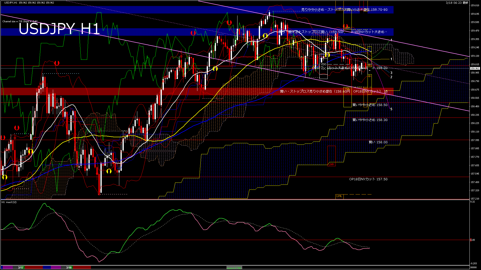Select the LWL last-week-low label

pyautogui.click(x=339, y=196)
